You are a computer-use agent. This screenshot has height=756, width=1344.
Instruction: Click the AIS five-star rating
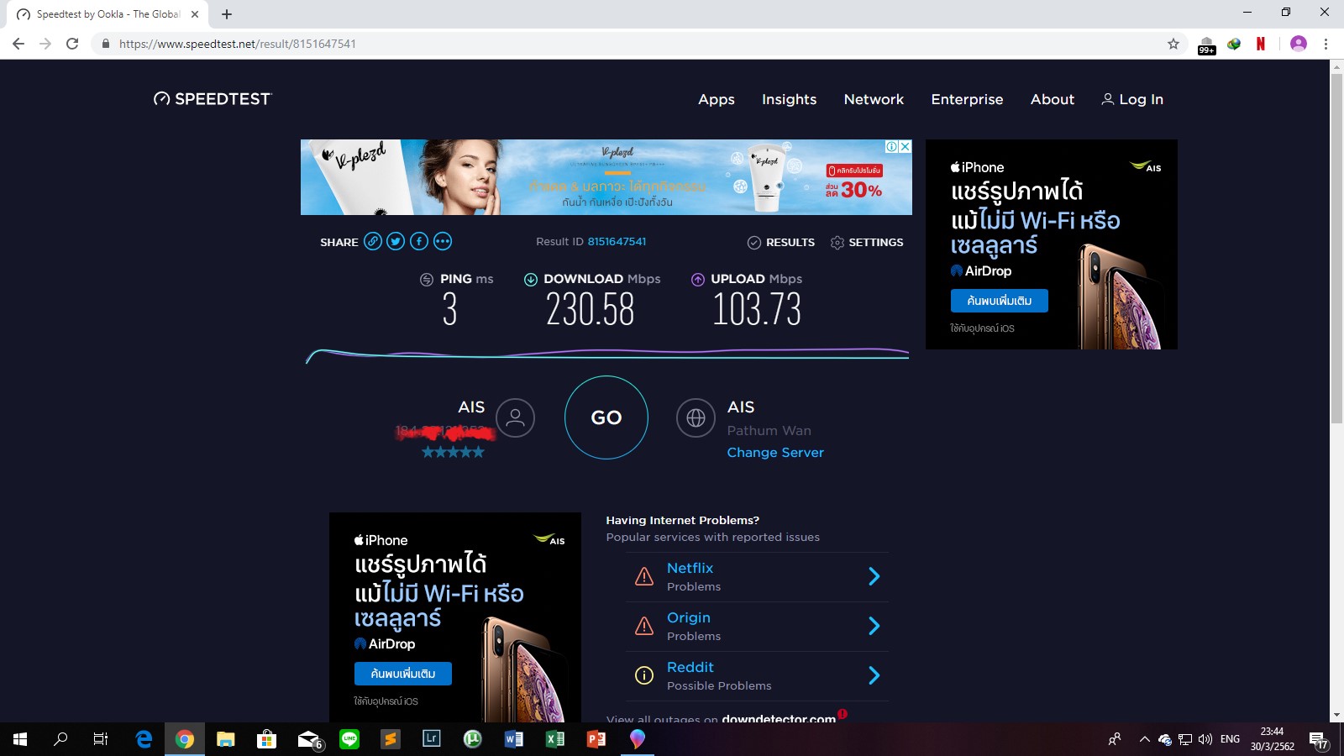(x=453, y=452)
